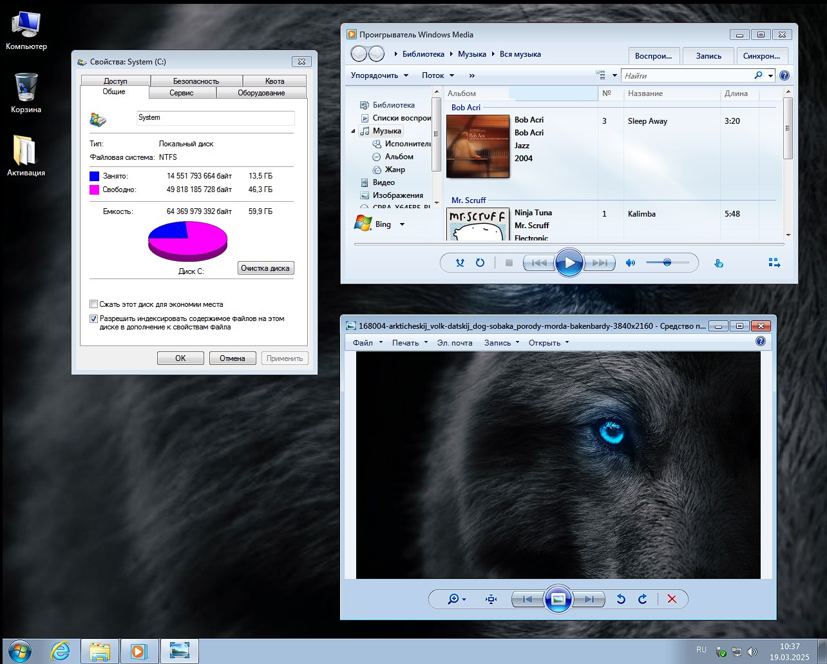Image resolution: width=827 pixels, height=664 pixels.
Task: Select the Sleep Away track
Action: point(647,121)
